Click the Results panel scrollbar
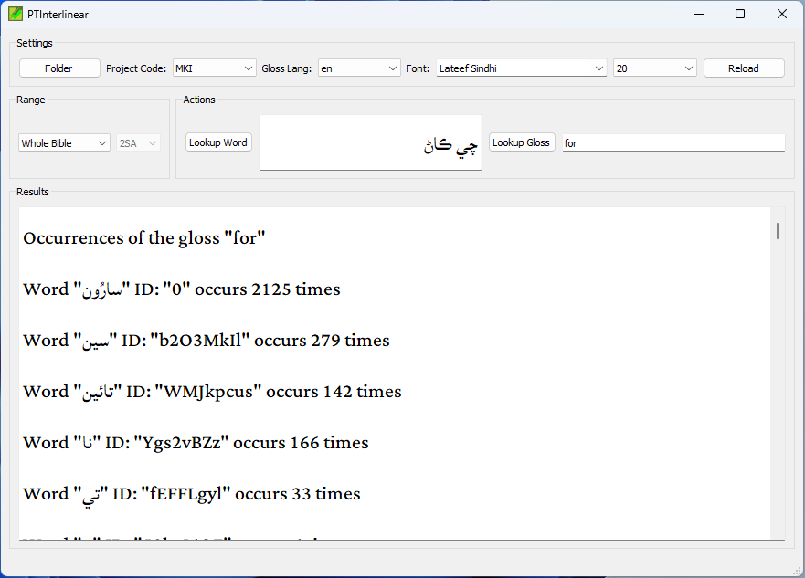Image resolution: width=805 pixels, height=578 pixels. click(x=776, y=231)
